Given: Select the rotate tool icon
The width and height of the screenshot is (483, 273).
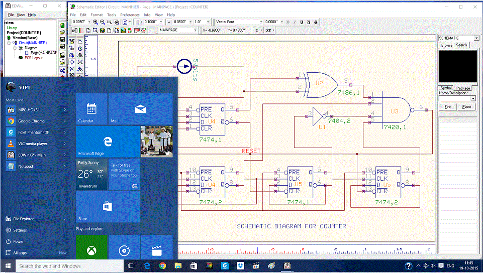Looking at the screenshot, I should click(x=80, y=49).
